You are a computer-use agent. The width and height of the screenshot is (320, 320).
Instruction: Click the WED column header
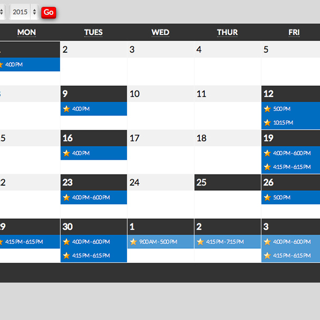[x=160, y=32]
